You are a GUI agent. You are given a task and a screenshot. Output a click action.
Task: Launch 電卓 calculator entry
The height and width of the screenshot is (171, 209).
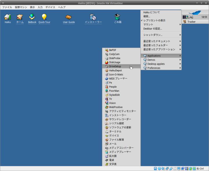[121, 160]
